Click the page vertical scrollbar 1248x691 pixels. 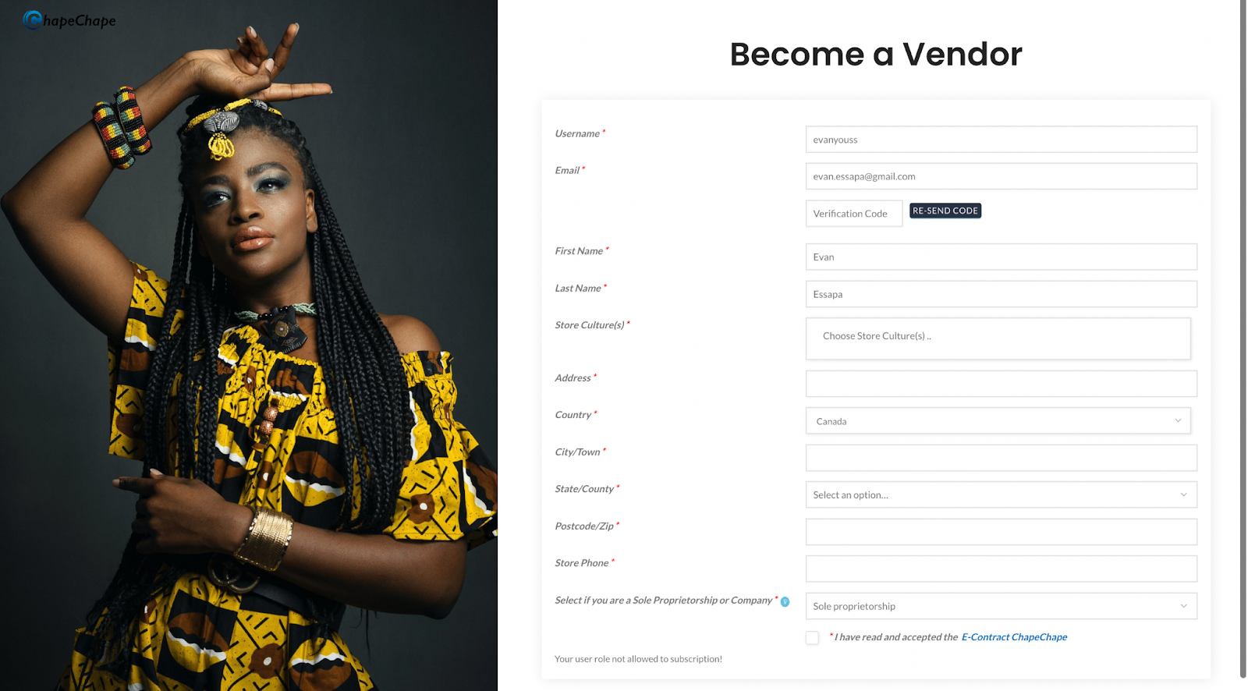click(1243, 339)
